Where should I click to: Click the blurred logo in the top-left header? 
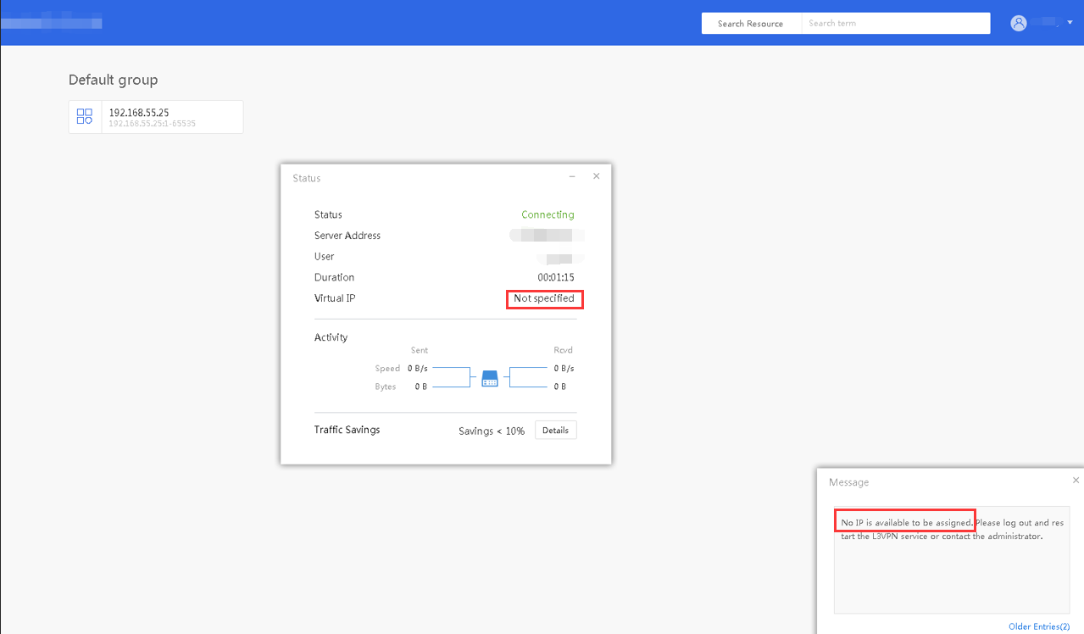[x=51, y=22]
